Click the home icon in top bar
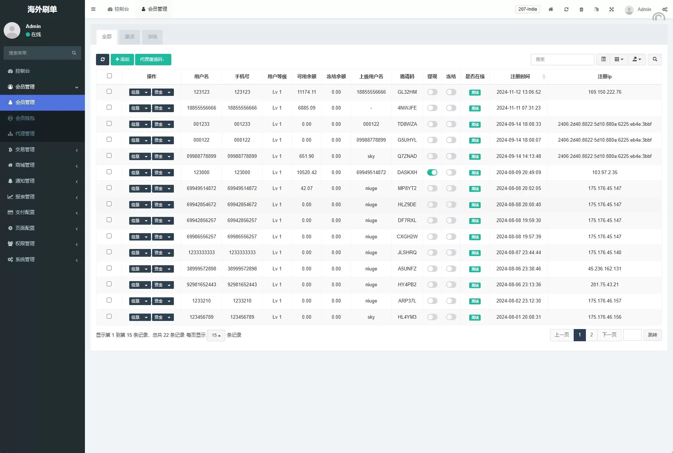This screenshot has height=453, width=673. [550, 9]
